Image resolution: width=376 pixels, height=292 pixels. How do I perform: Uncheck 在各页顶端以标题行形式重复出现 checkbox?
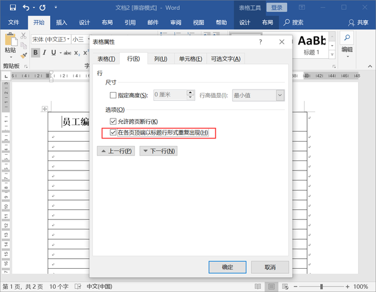click(113, 132)
